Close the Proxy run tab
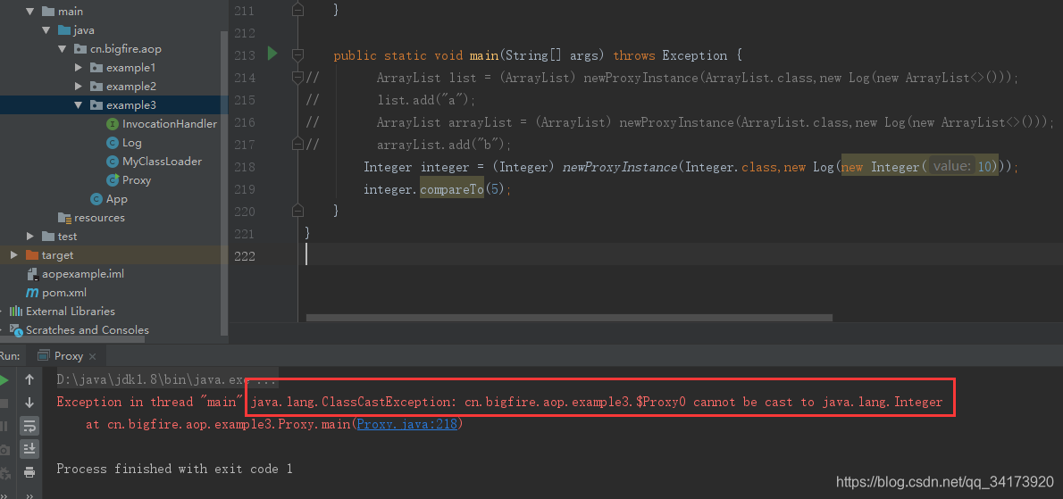 [93, 356]
